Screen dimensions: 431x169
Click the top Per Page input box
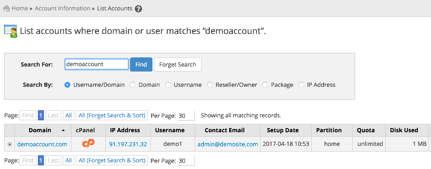[186, 115]
